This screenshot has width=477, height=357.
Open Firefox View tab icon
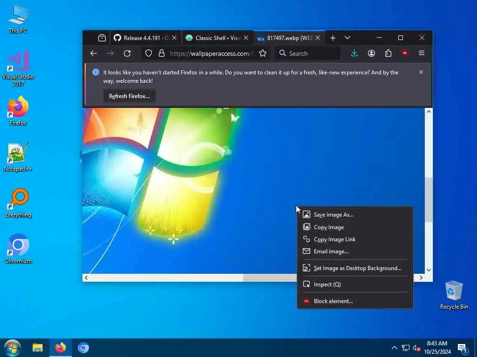click(102, 38)
